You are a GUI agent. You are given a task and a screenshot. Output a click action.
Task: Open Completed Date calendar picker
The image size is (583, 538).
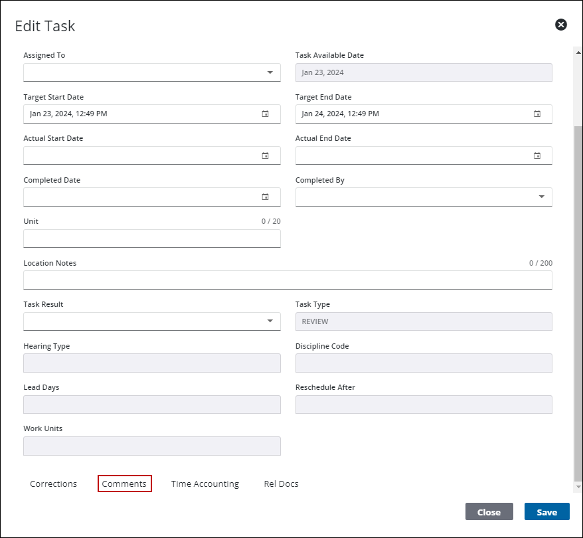coord(265,197)
